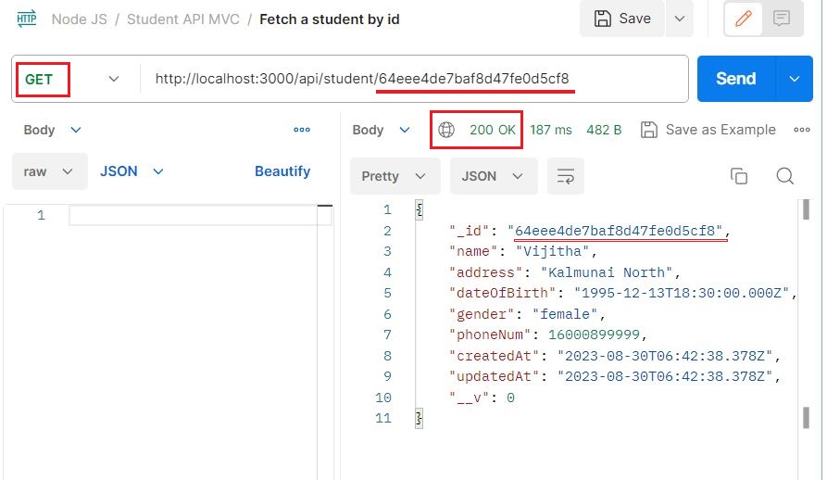Click the globe network info icon

446,129
